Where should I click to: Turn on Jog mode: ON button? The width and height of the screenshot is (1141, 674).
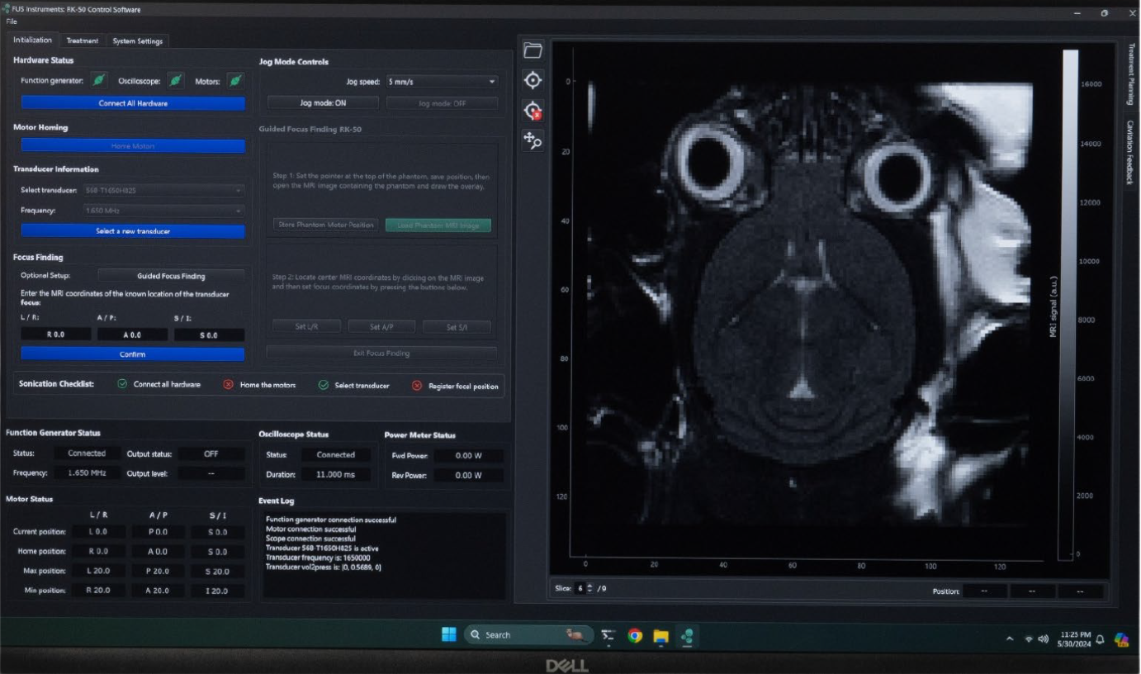click(x=323, y=103)
